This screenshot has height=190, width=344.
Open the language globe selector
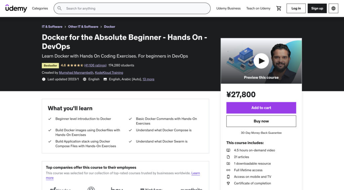click(333, 8)
